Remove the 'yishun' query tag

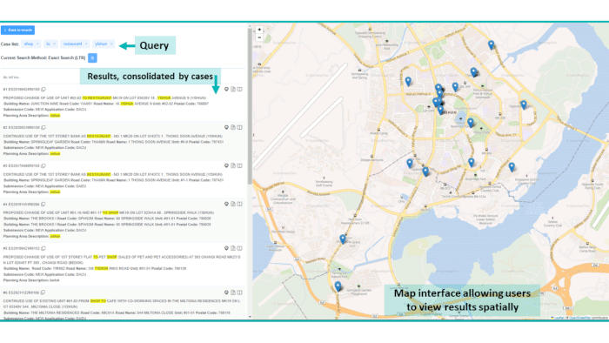coord(111,44)
